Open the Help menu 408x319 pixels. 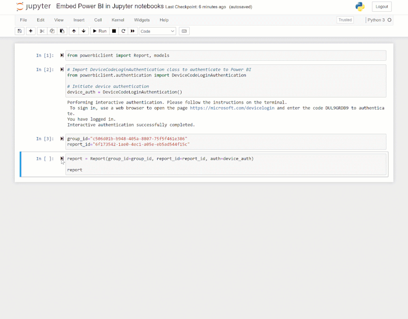click(164, 20)
